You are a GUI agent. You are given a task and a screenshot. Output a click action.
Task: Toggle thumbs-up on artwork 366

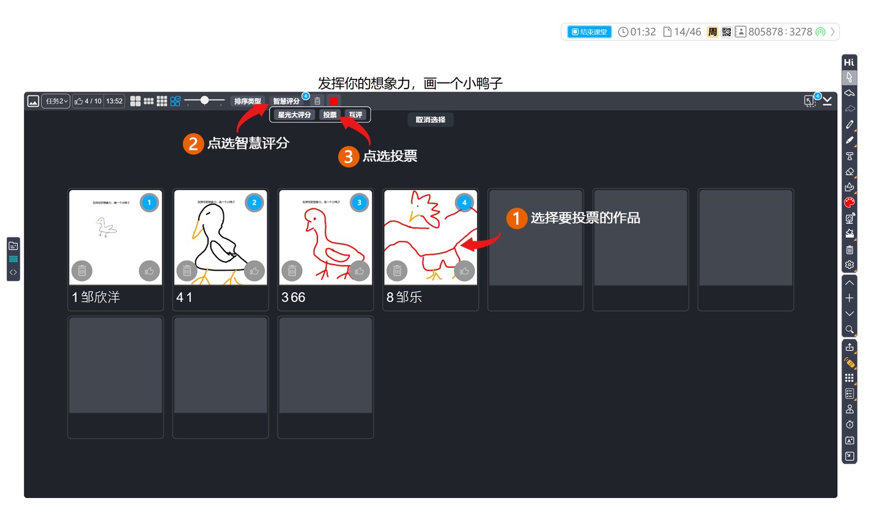pyautogui.click(x=359, y=271)
